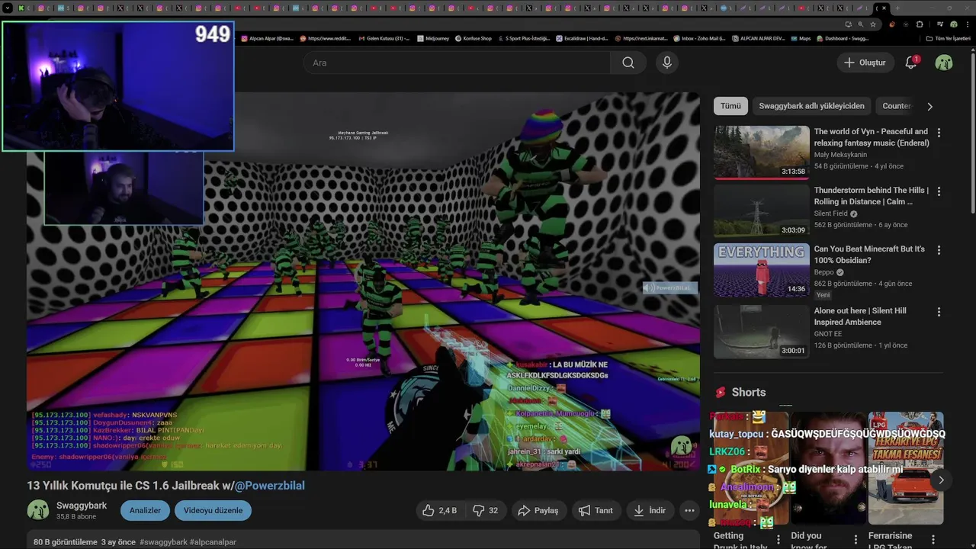Open the Beppo channel

click(824, 272)
